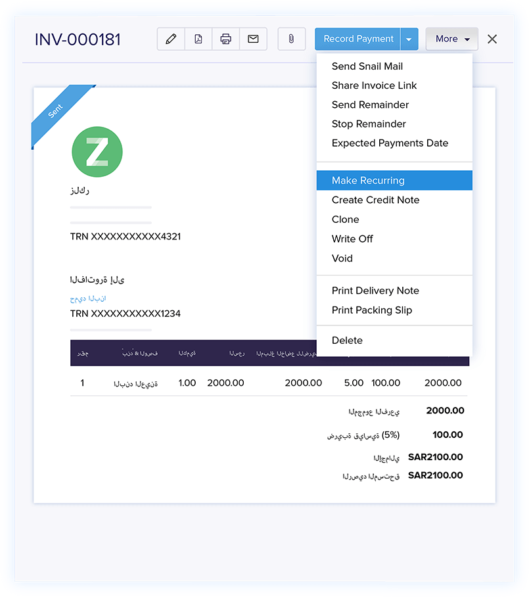
Task: Click the bold 2000.00 subtotal value
Action: (x=446, y=410)
